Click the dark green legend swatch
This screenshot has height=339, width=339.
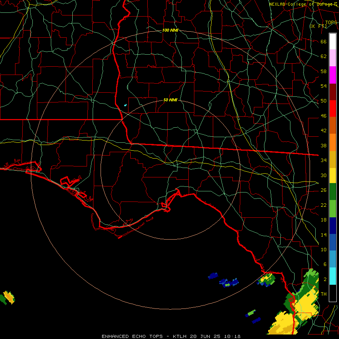[333, 192]
